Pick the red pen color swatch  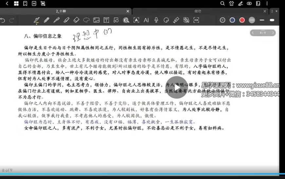point(242,20)
